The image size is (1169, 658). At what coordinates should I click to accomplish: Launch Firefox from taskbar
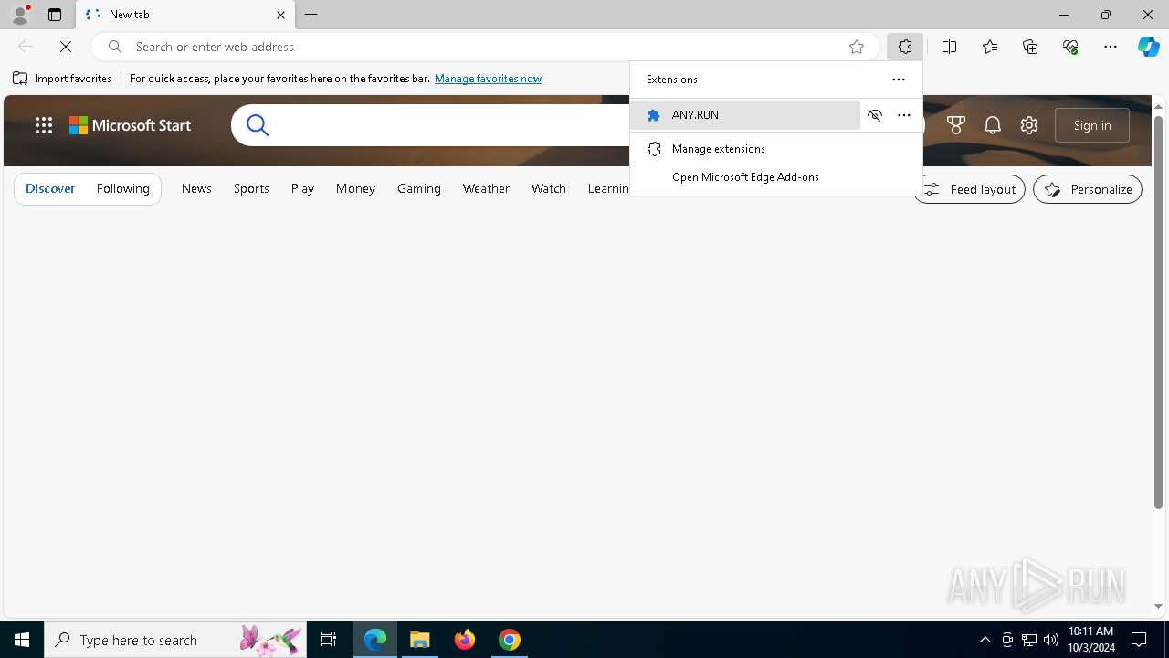pos(465,640)
